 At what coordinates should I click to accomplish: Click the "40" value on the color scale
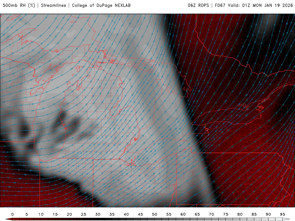(126, 214)
